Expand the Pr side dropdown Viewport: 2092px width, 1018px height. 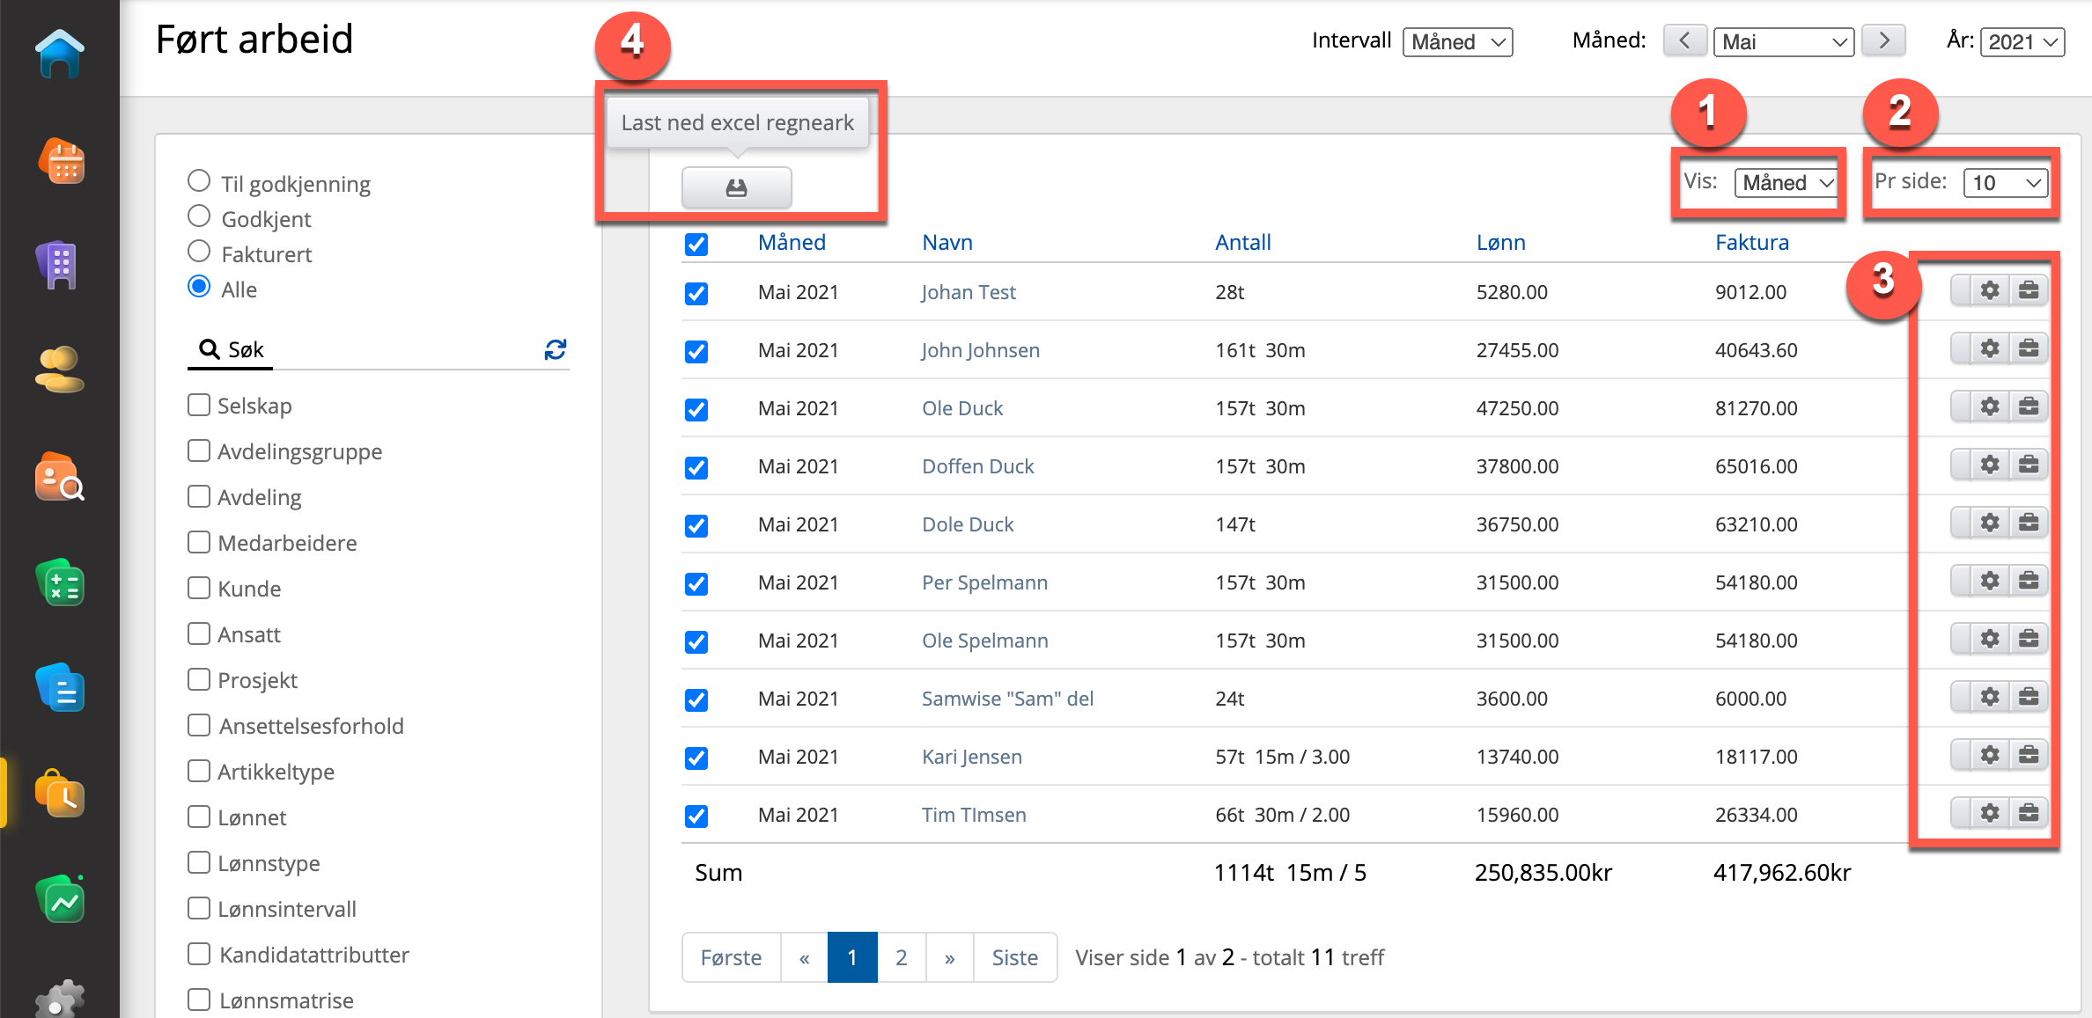tap(2005, 183)
